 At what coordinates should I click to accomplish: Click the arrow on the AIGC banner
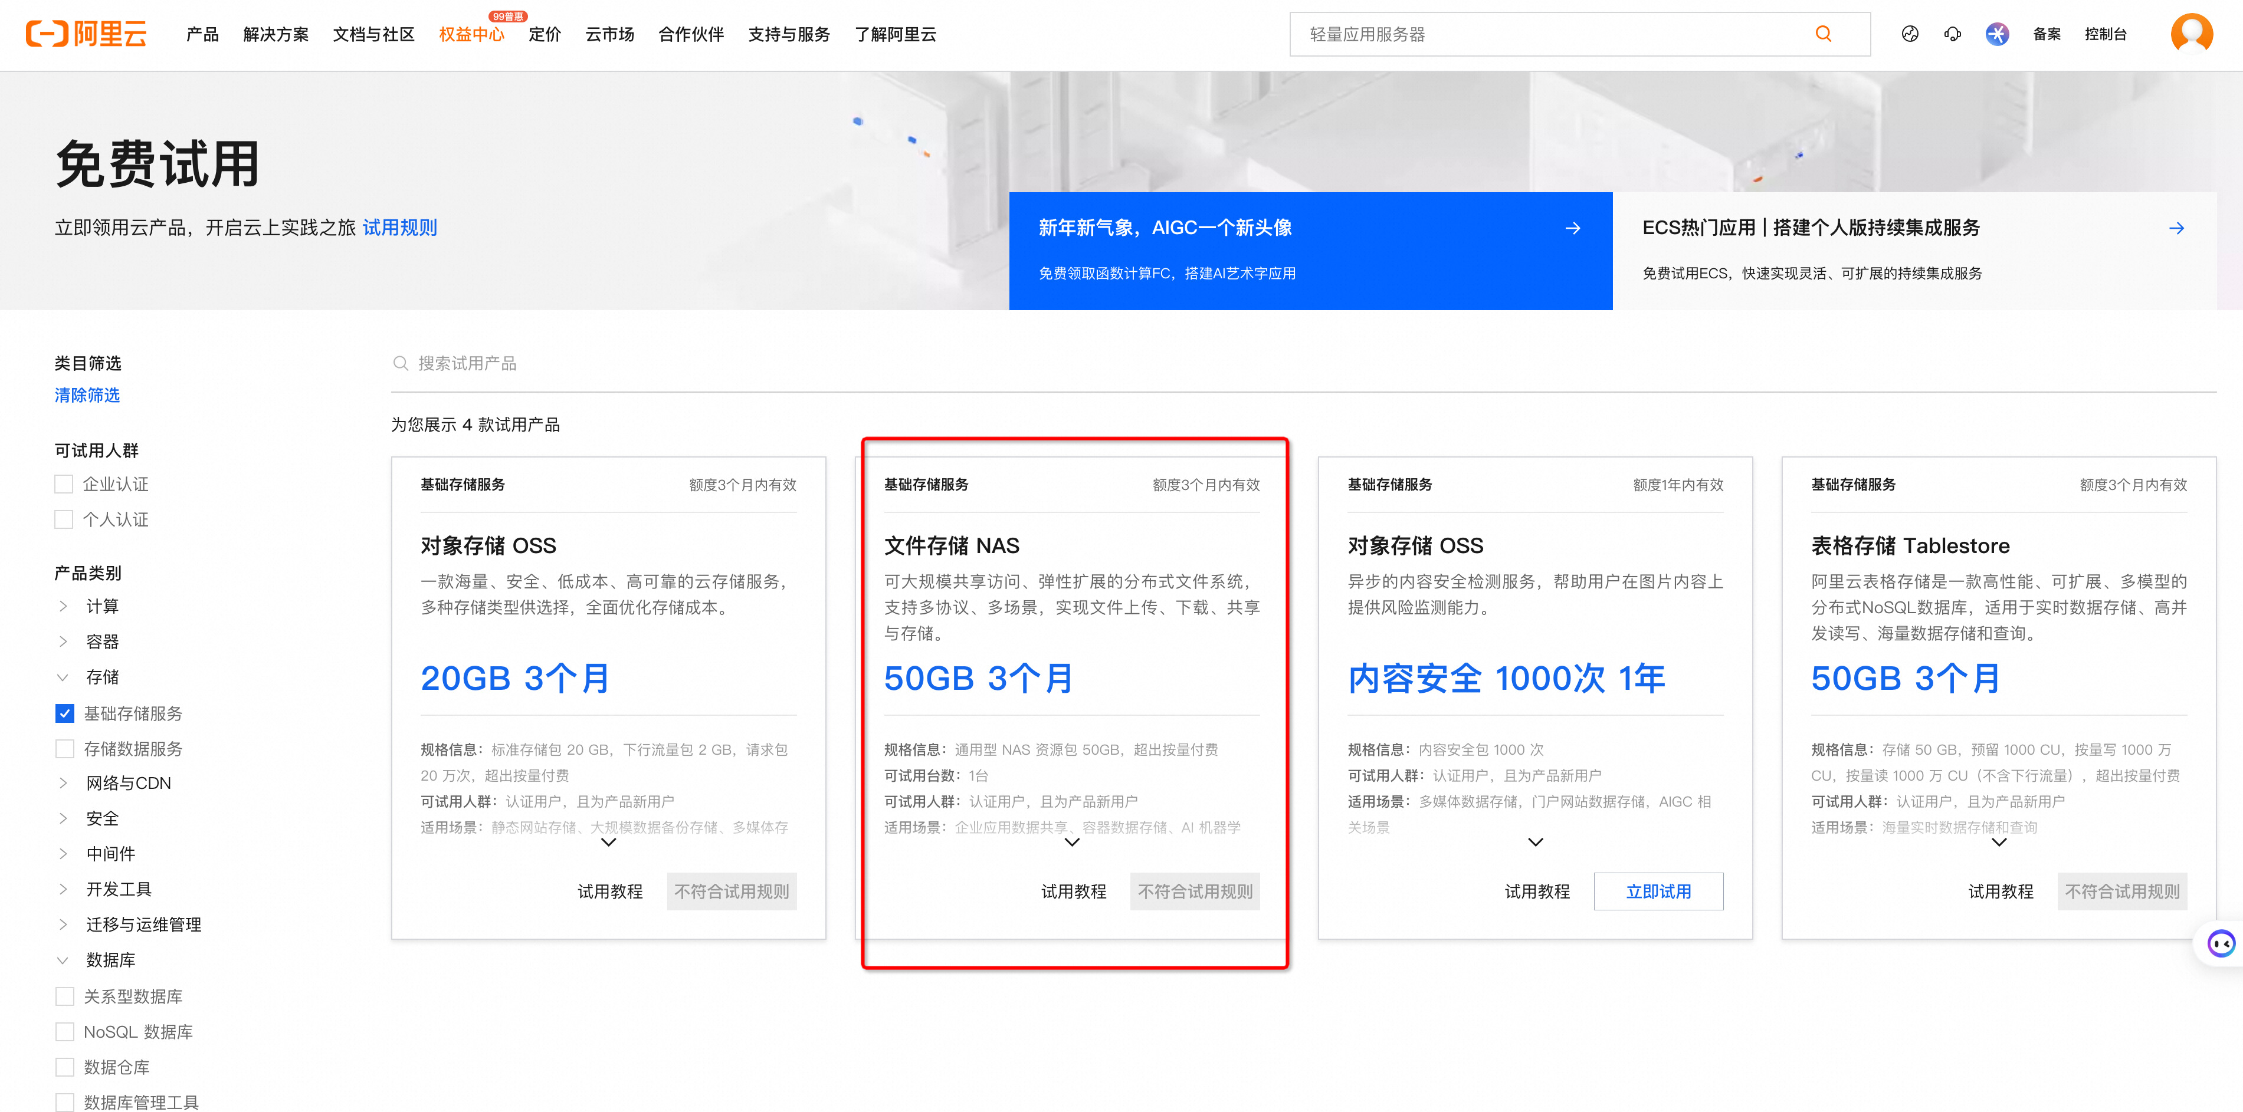(x=1573, y=228)
